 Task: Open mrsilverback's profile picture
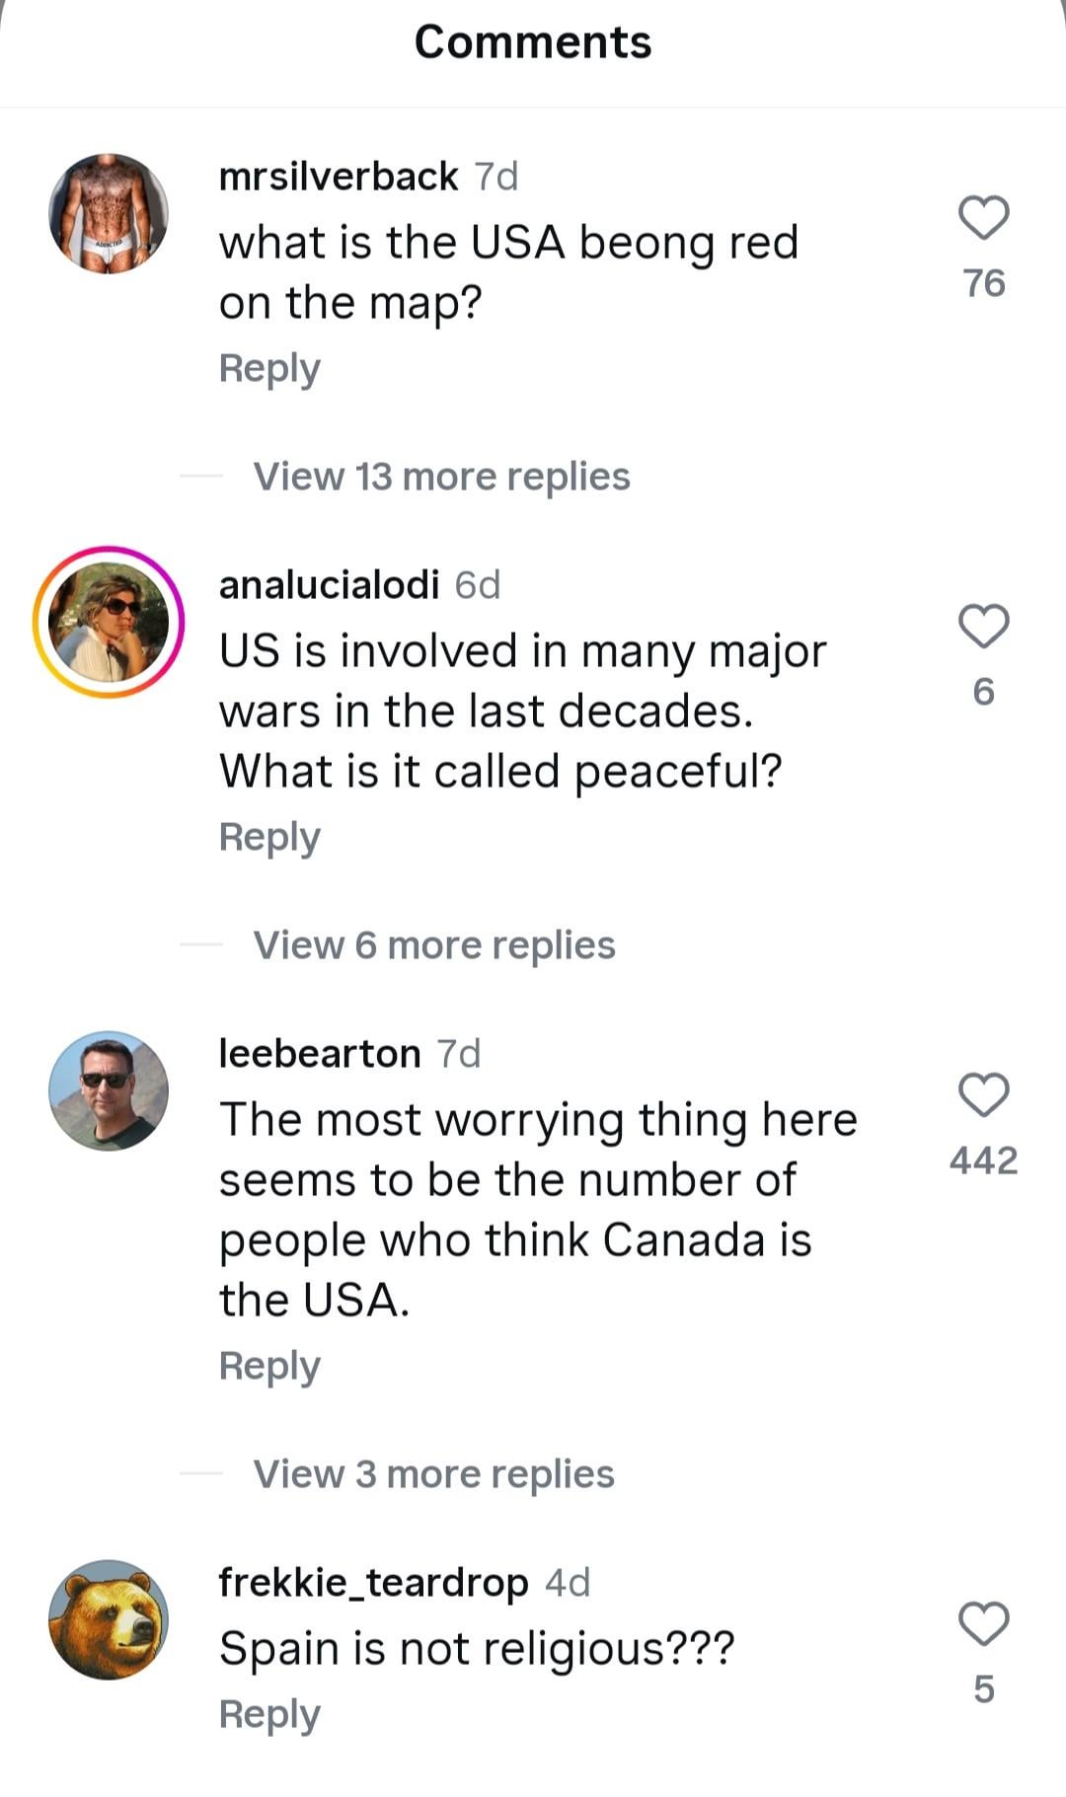[x=109, y=213]
